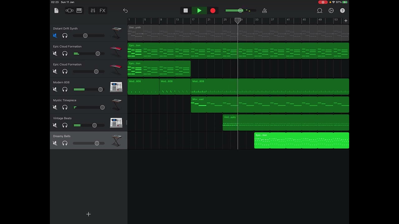Image resolution: width=399 pixels, height=224 pixels.
Task: Select the second Mod...808 region
Action: (175, 87)
